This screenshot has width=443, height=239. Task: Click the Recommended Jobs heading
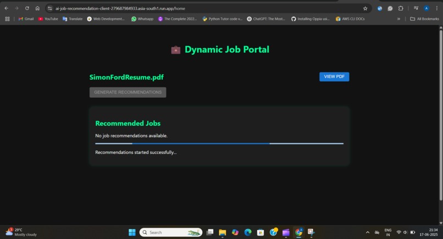pos(128,124)
